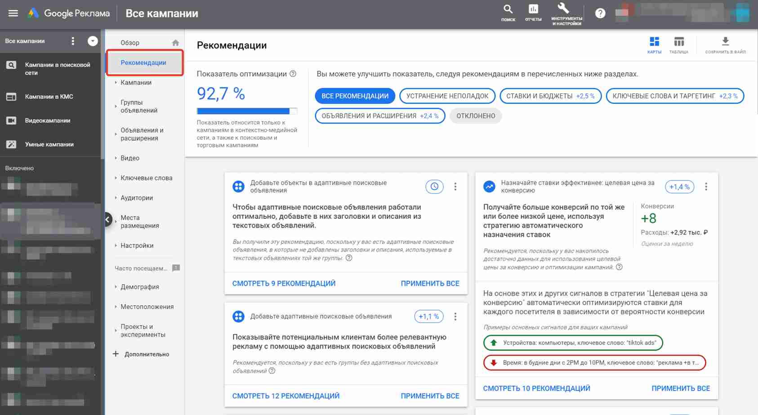Switch to Таблица table view
This screenshot has width=758, height=415.
click(679, 45)
